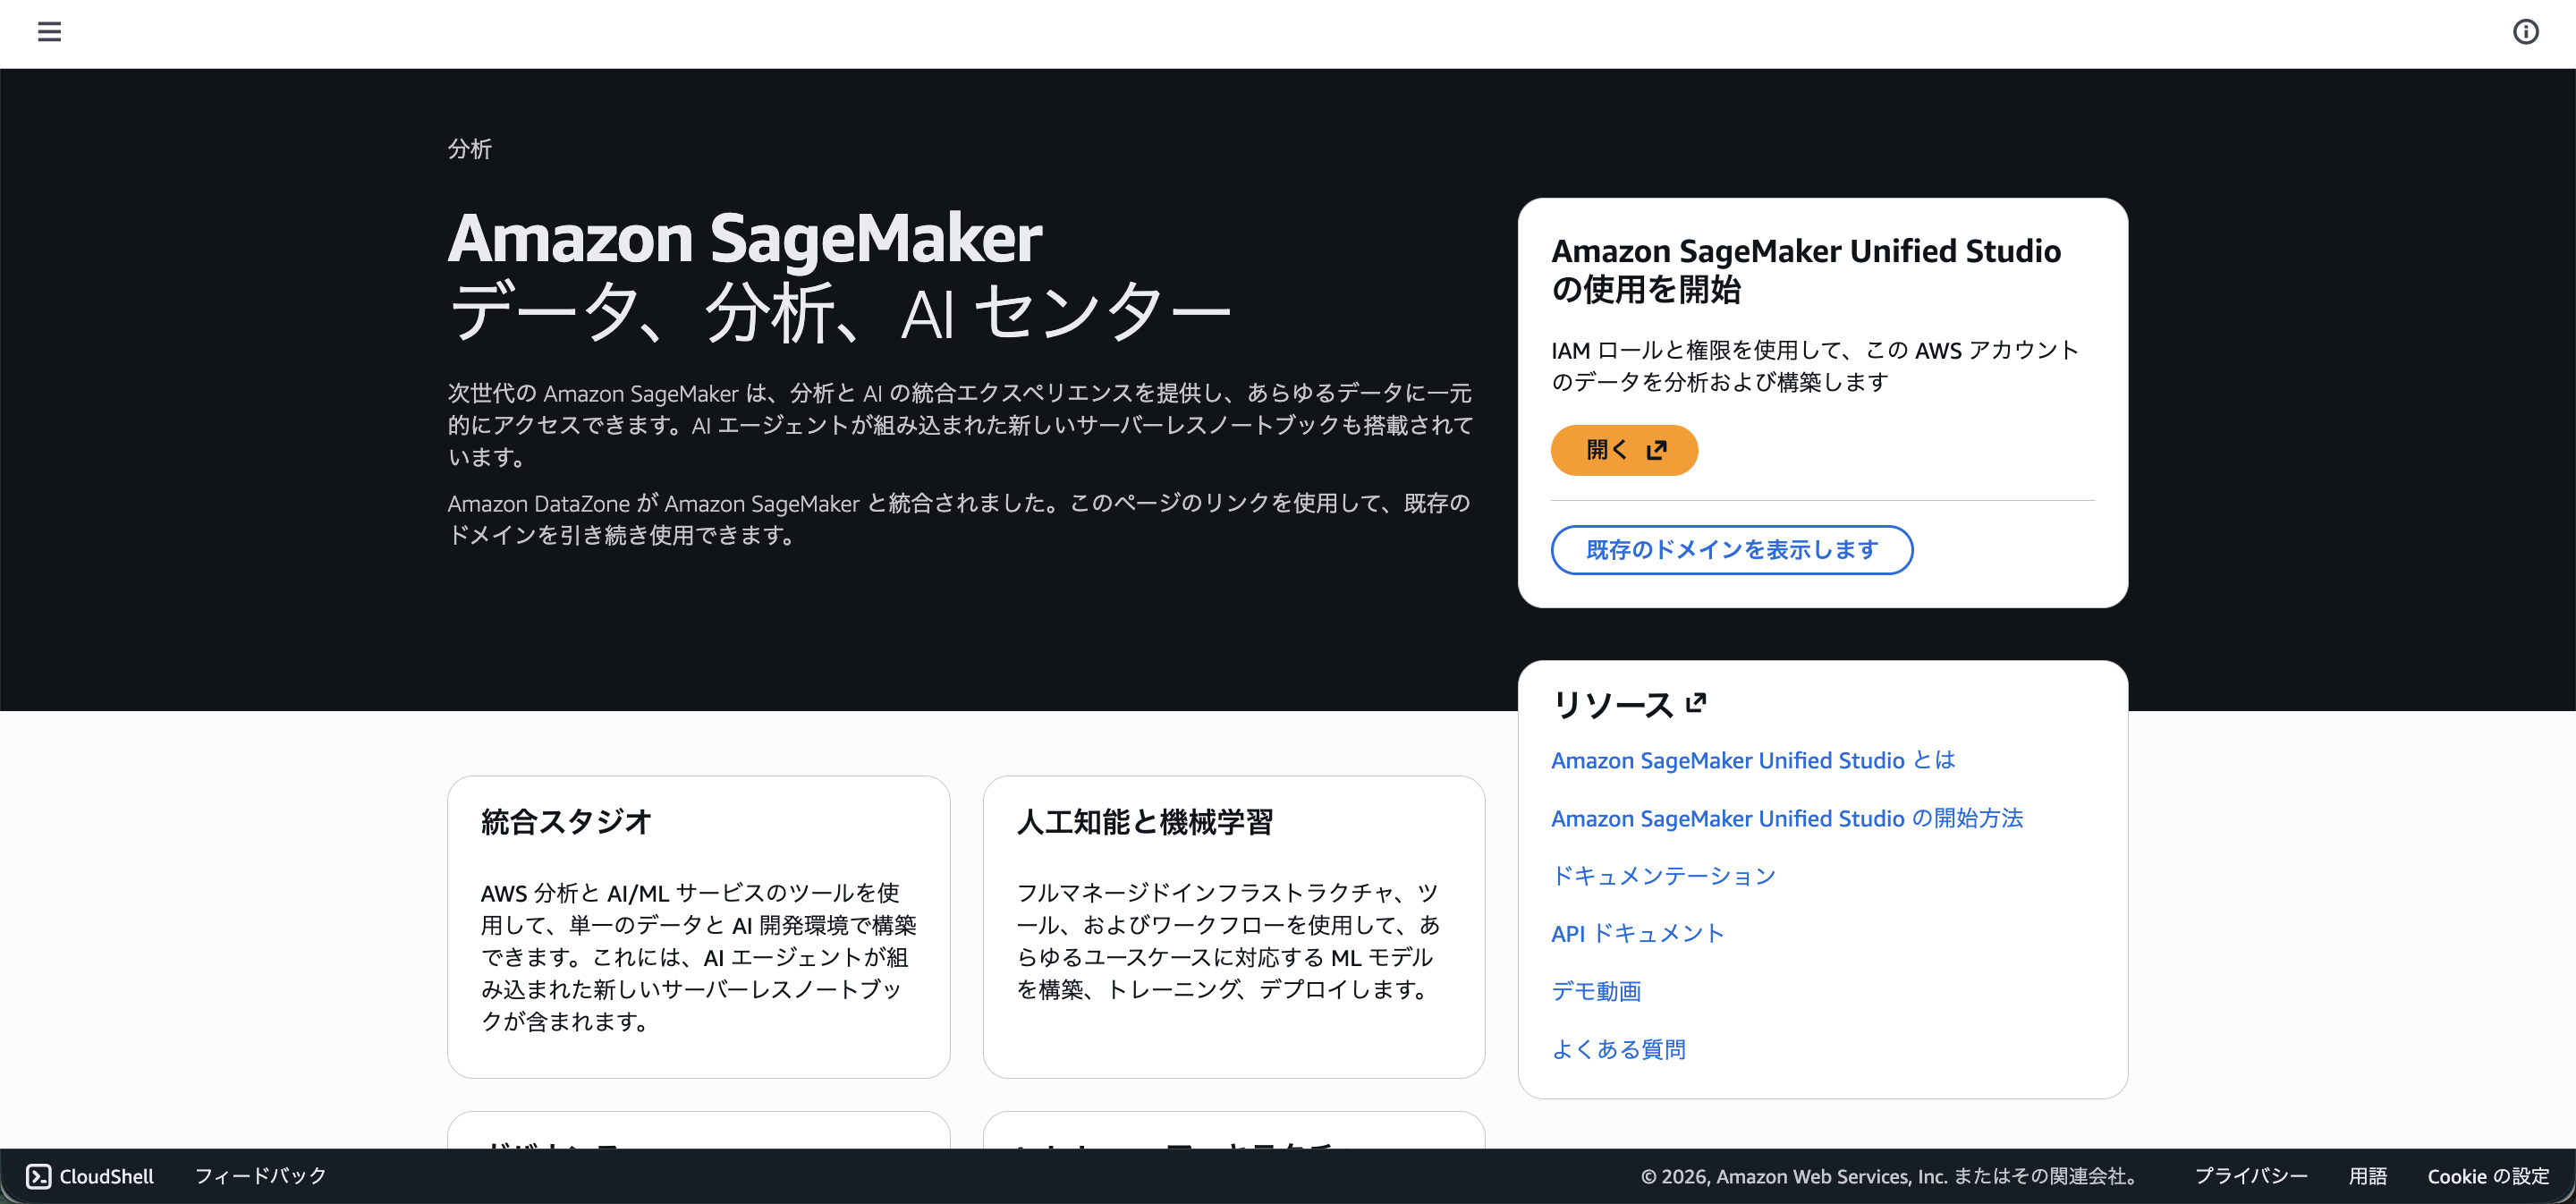Image resolution: width=2576 pixels, height=1204 pixels.
Task: Open Amazon SageMaker Unified Studio の開始方法 link
Action: [1787, 818]
